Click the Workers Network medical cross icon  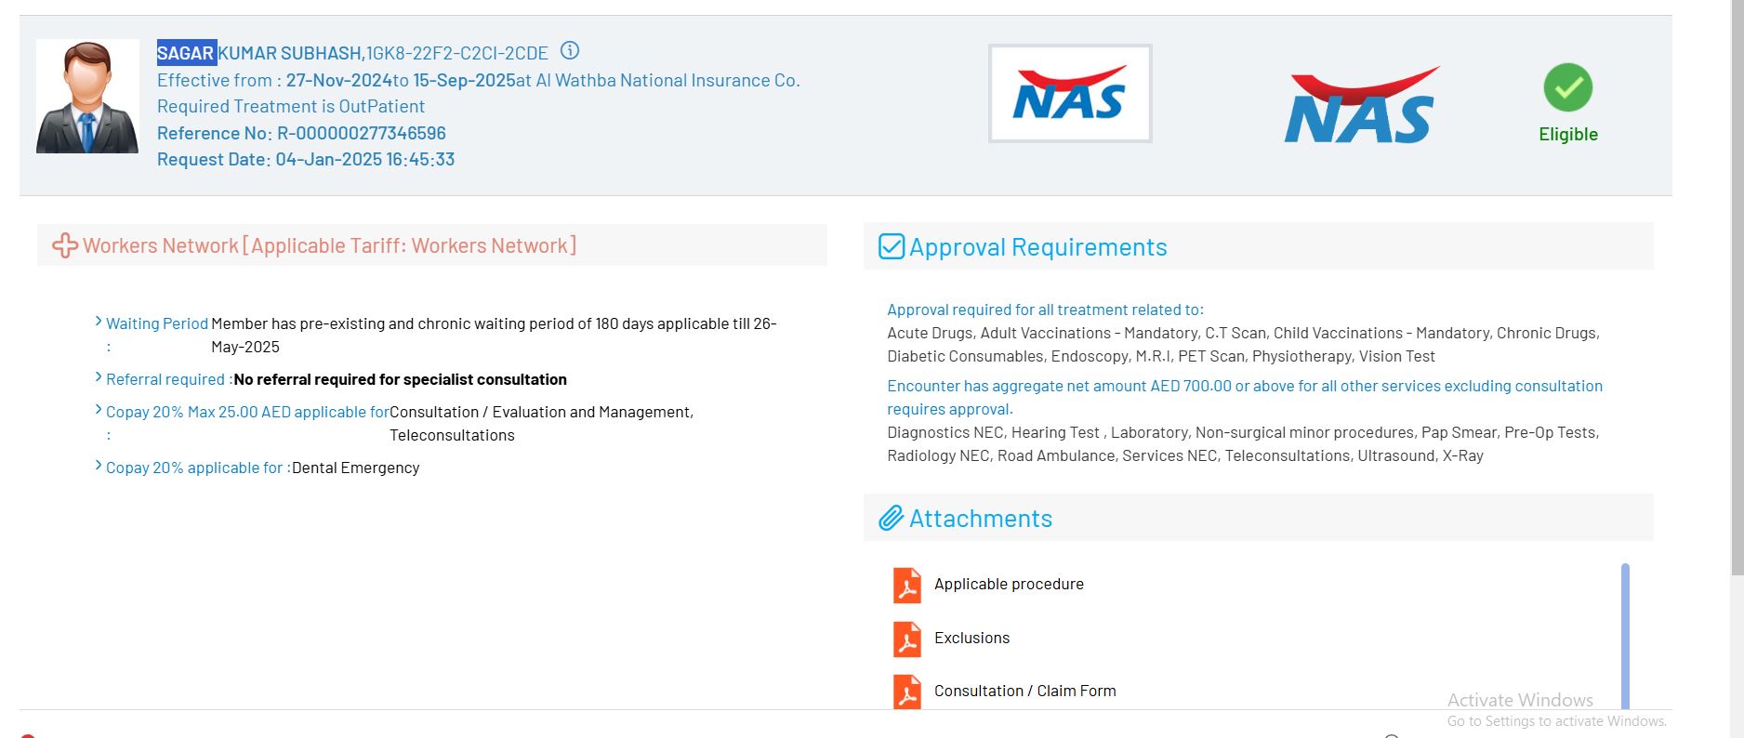click(x=65, y=245)
